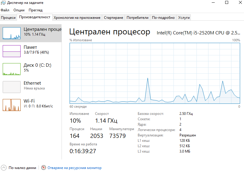244x172 pixels.
Task: Click the uptime value '0:16:39:27'
Action: click(x=83, y=151)
